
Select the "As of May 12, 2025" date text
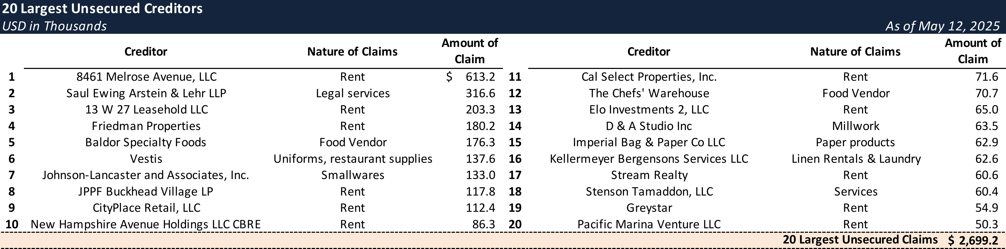[942, 26]
